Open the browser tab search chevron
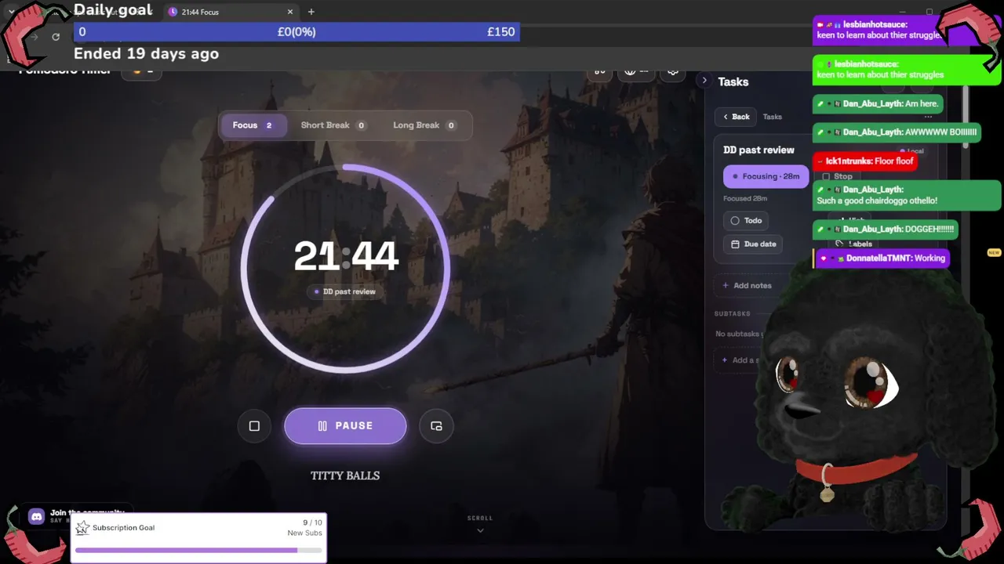 [11, 12]
